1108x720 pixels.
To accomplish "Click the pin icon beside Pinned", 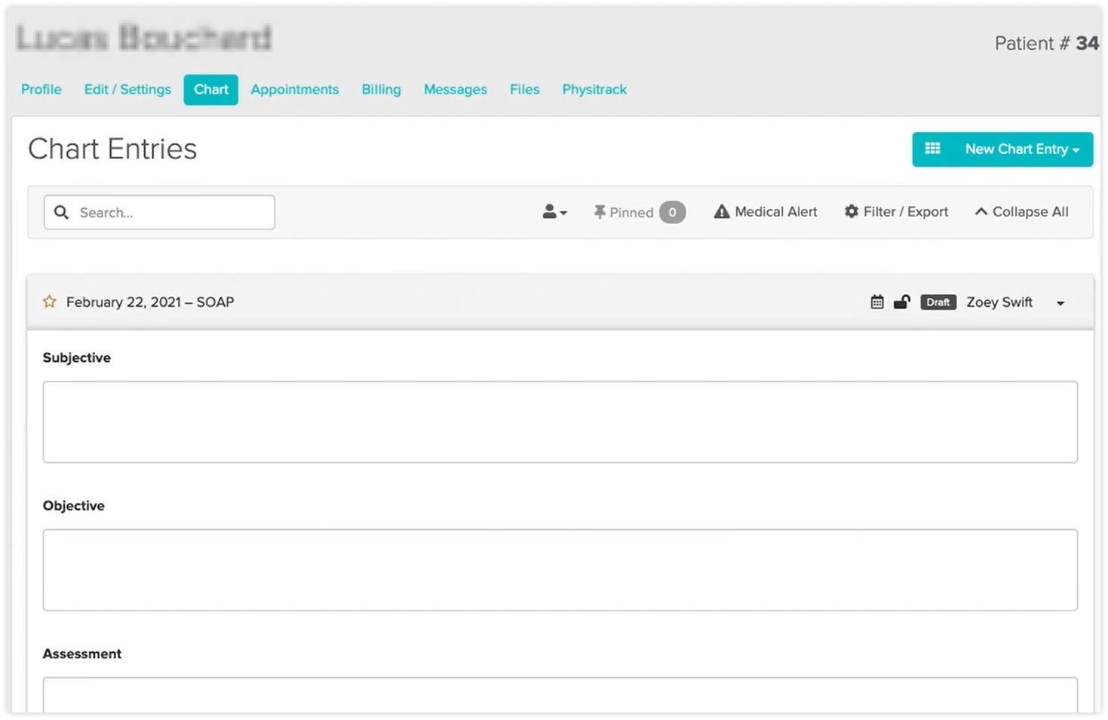I will click(600, 212).
